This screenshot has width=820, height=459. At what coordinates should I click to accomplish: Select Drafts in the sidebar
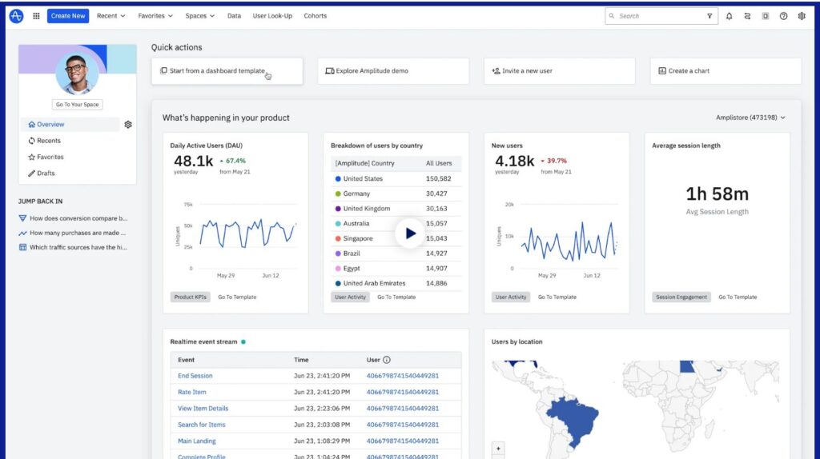click(x=42, y=173)
